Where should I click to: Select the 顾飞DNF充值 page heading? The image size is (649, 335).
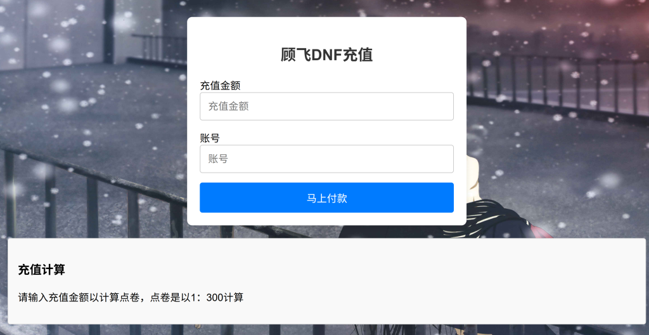tap(326, 55)
